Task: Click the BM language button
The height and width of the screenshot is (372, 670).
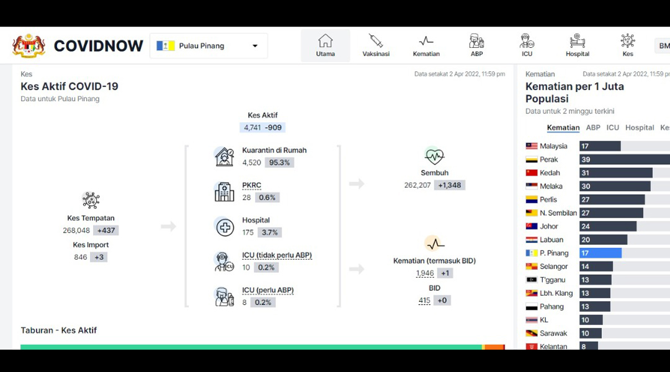Action: click(663, 46)
